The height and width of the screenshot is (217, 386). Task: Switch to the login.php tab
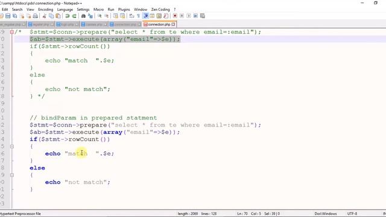67,24
